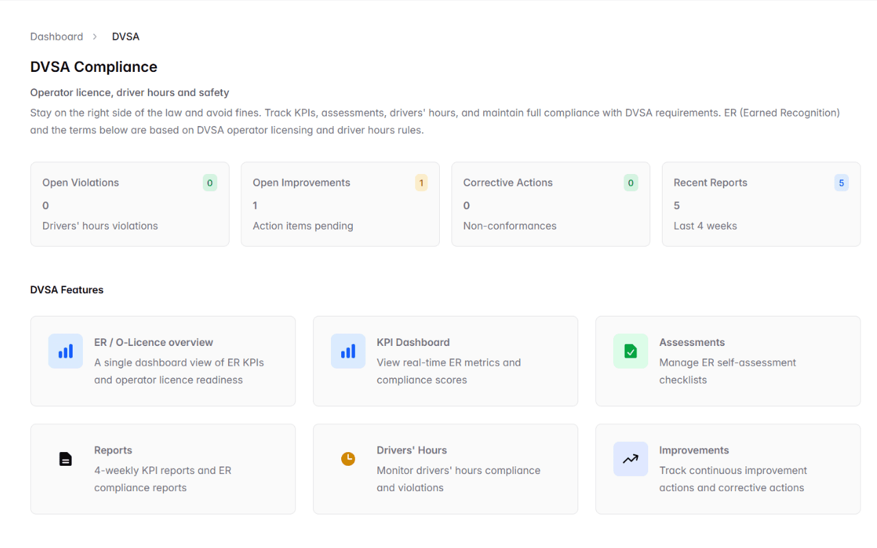Open the Drivers' Hours compliance monitor card
The height and width of the screenshot is (548, 877).
[x=445, y=469]
